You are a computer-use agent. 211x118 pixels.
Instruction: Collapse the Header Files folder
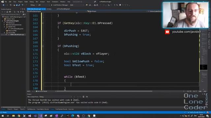pyautogui.click(x=4, y=27)
